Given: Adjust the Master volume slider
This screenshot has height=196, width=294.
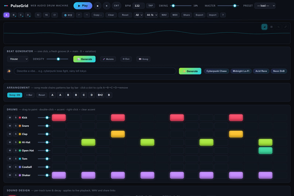Looking at the screenshot, I should [228, 5].
